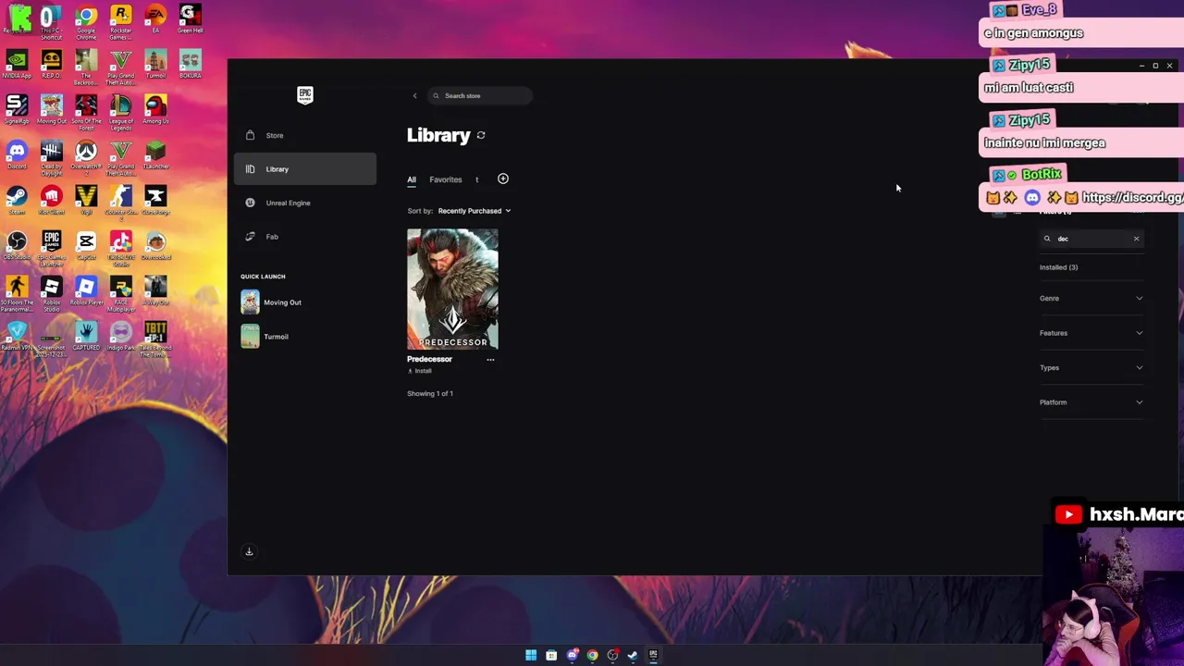This screenshot has width=1184, height=666.
Task: Open Steam from the taskbar
Action: (633, 655)
